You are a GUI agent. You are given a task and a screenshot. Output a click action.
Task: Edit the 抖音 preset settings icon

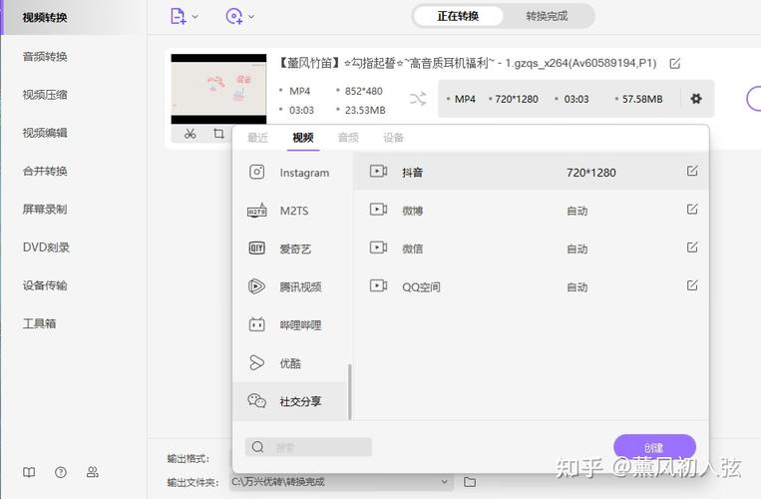tap(692, 171)
